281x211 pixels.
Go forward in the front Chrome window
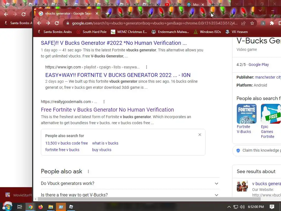click(x=48, y=23)
